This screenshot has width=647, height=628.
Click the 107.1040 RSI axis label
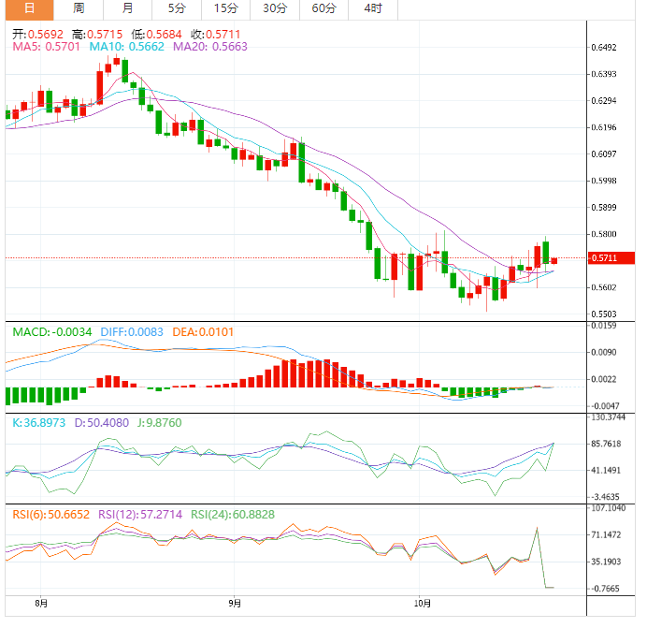tap(609, 508)
